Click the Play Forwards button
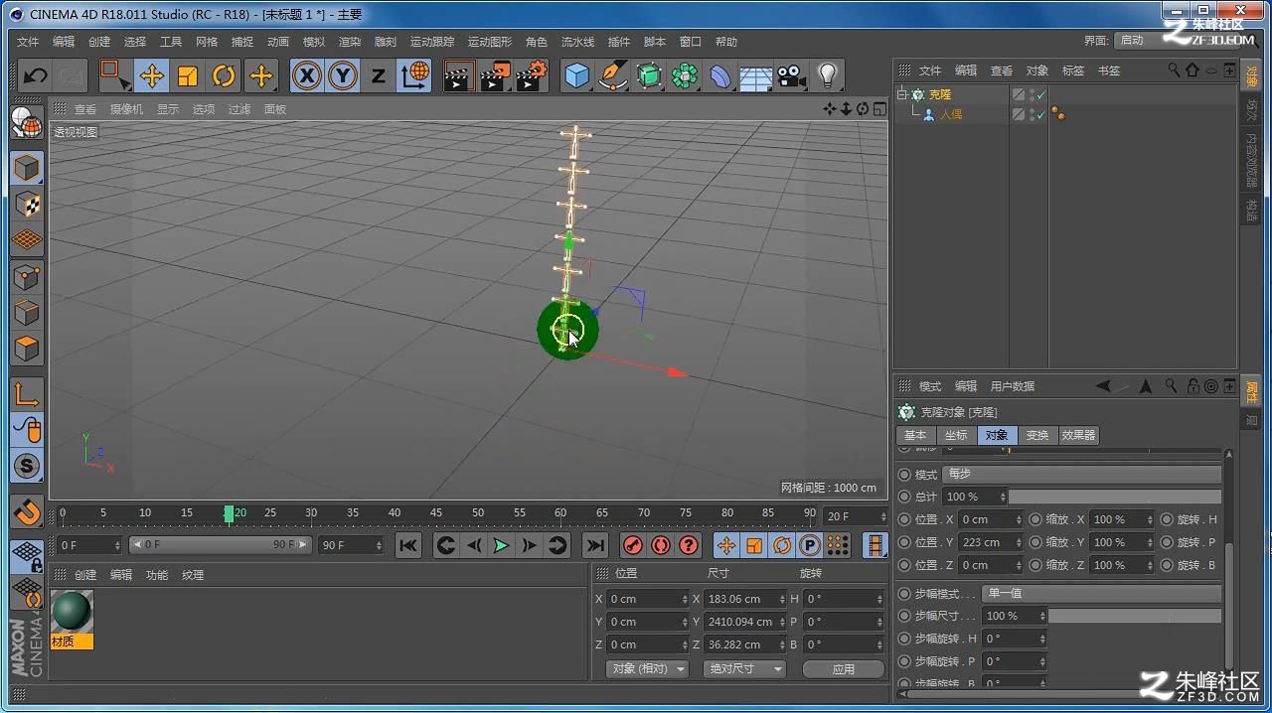This screenshot has width=1272, height=713. point(501,544)
